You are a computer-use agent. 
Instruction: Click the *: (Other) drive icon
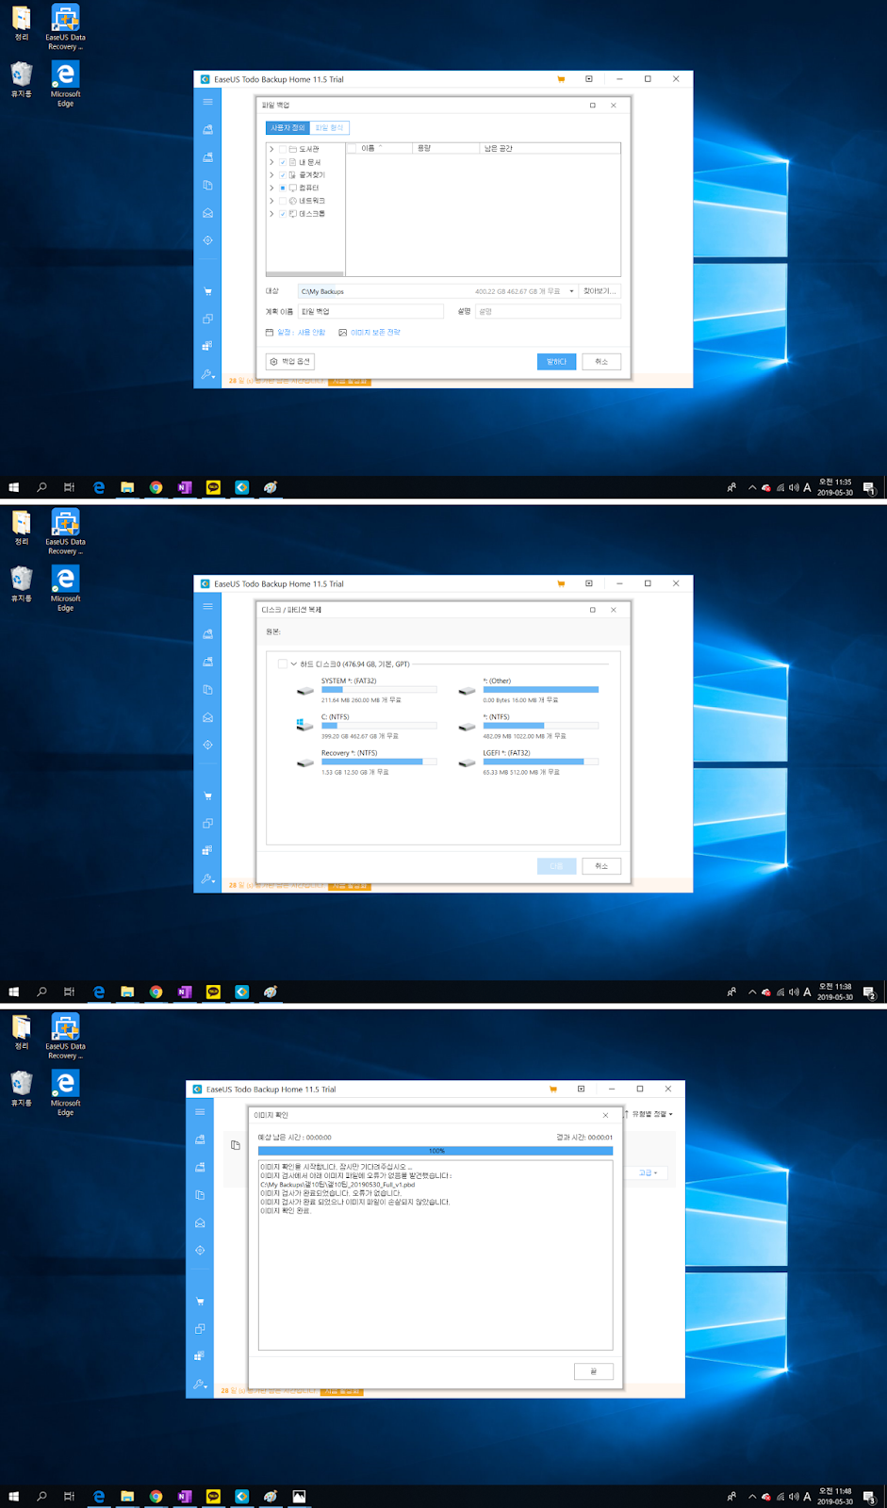pos(467,691)
